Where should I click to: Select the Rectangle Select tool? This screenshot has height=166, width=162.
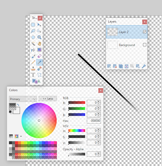33,25
